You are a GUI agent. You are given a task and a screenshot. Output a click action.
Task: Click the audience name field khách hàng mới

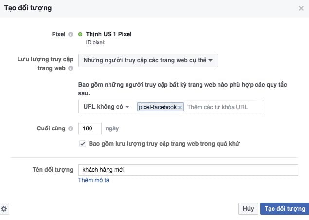[188, 170]
